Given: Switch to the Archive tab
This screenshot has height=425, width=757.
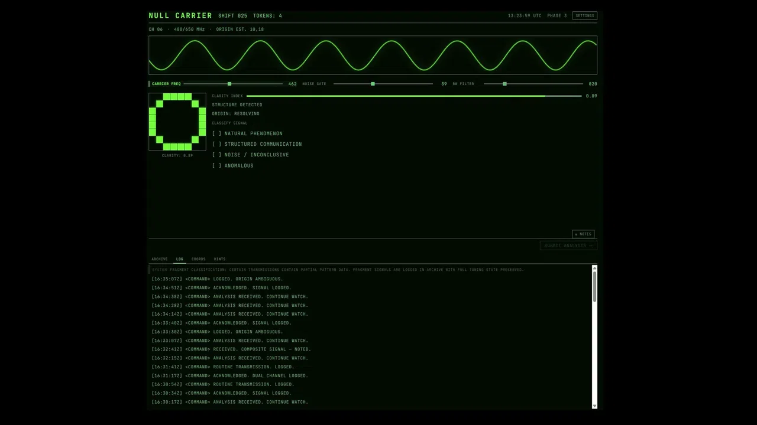Looking at the screenshot, I should pos(160,259).
